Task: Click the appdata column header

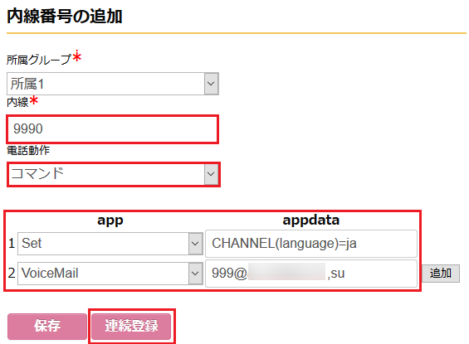Action: click(311, 220)
